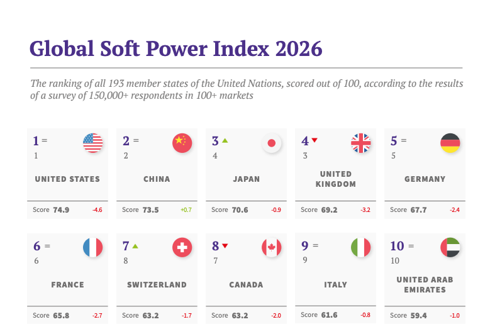Image resolution: width=490 pixels, height=334 pixels.
Task: Click the United Kingdom flag icon
Action: click(361, 143)
